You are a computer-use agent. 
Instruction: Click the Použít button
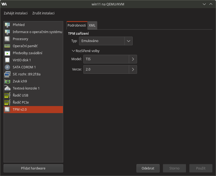tap(201, 168)
